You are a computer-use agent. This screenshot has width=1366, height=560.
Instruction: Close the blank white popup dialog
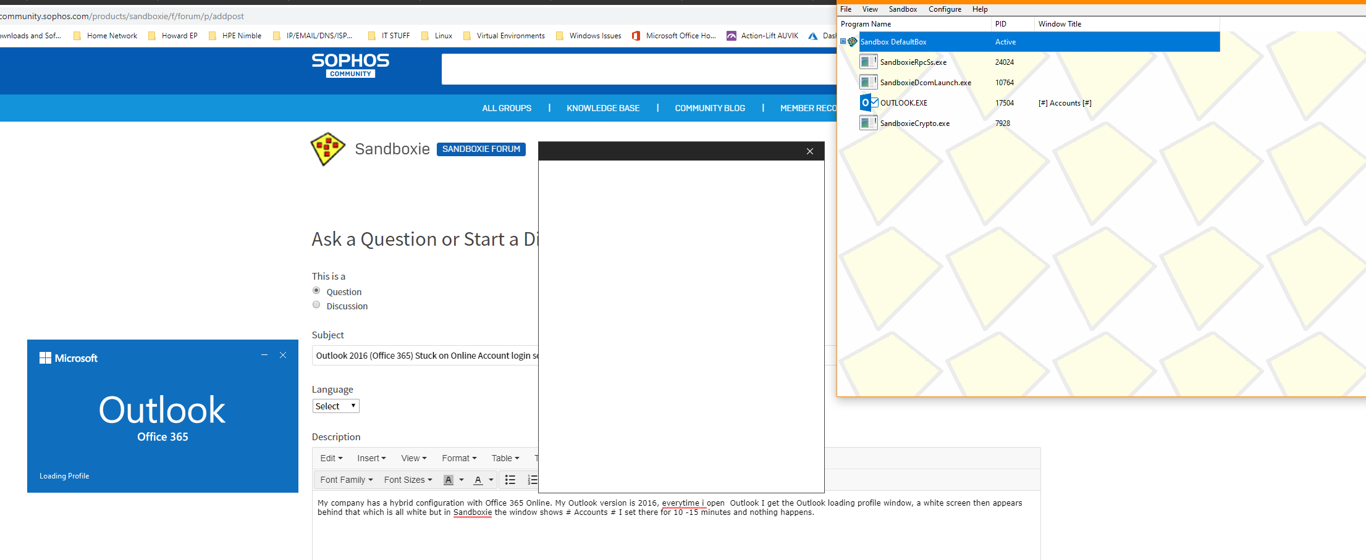coord(810,151)
